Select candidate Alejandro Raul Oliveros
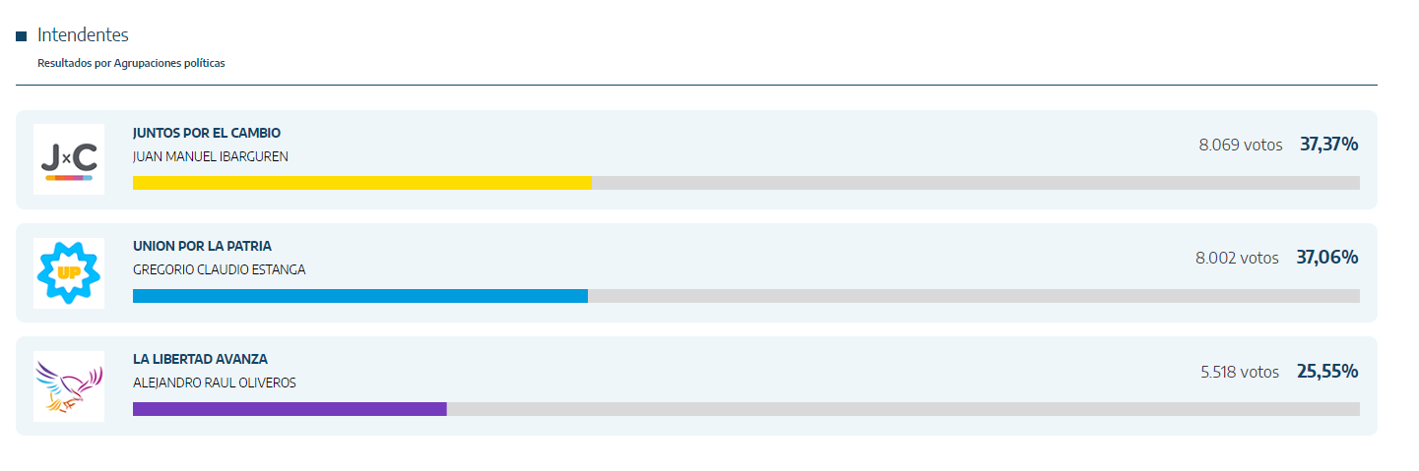Screen dimensions: 1419x471 pos(215,383)
